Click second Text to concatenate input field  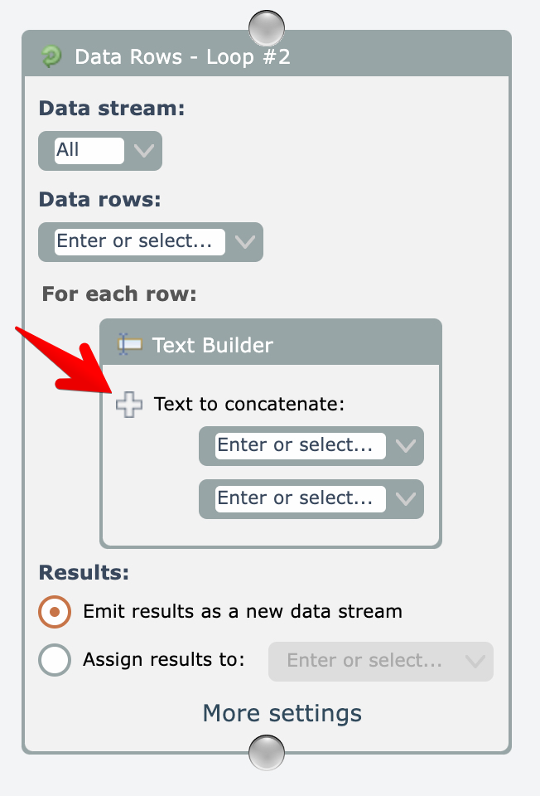(x=300, y=498)
